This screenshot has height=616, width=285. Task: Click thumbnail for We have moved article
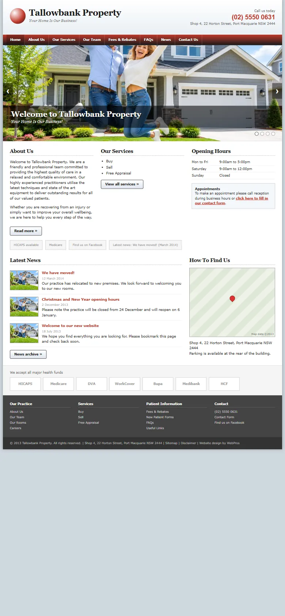tap(24, 280)
